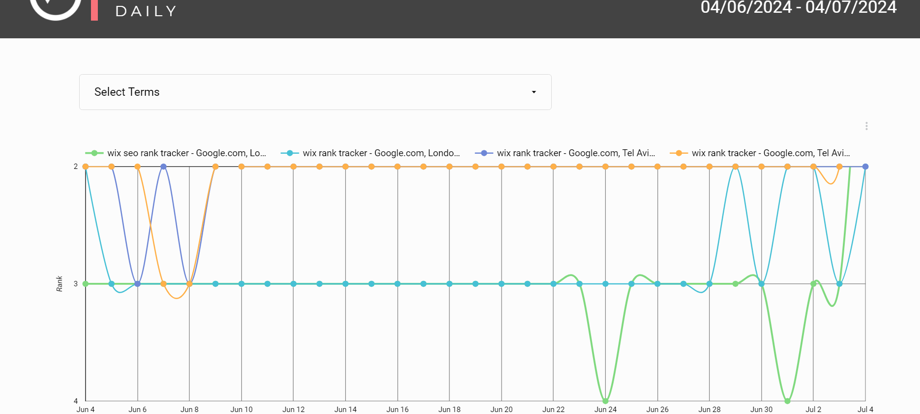Click the teal legend line marker

click(290, 153)
